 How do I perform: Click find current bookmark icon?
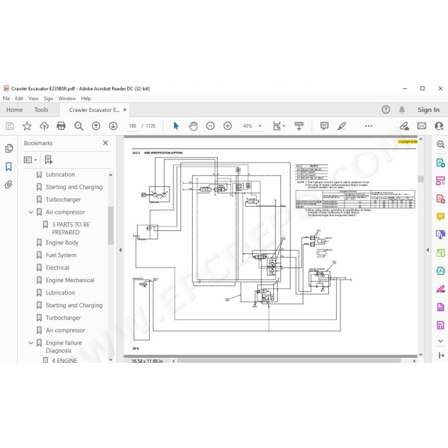pos(48,160)
